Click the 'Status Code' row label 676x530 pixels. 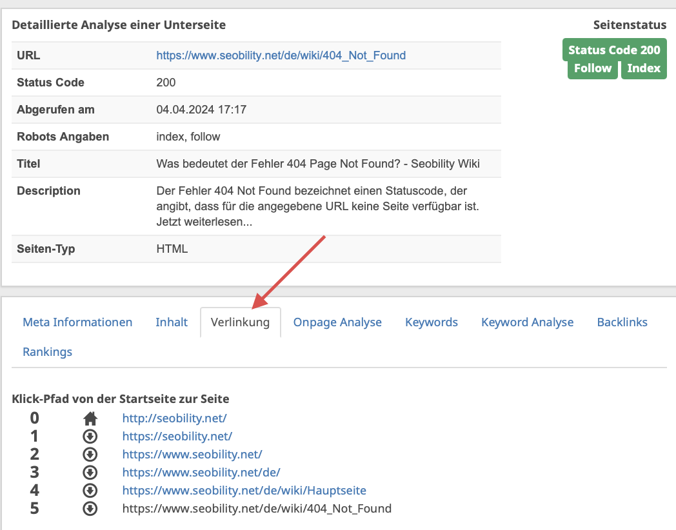[50, 83]
